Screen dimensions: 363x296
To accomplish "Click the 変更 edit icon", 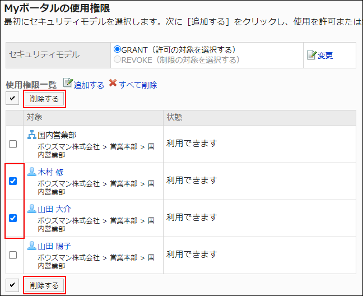I will [311, 55].
